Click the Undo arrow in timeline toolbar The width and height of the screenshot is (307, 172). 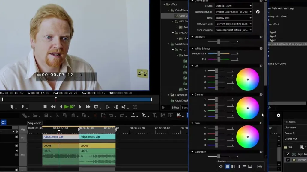click(111, 116)
